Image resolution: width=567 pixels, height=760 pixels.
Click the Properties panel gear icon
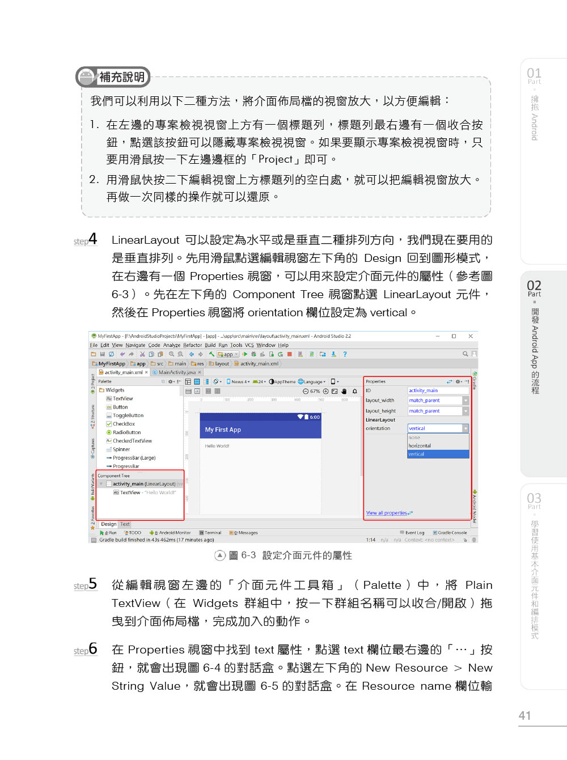459,381
